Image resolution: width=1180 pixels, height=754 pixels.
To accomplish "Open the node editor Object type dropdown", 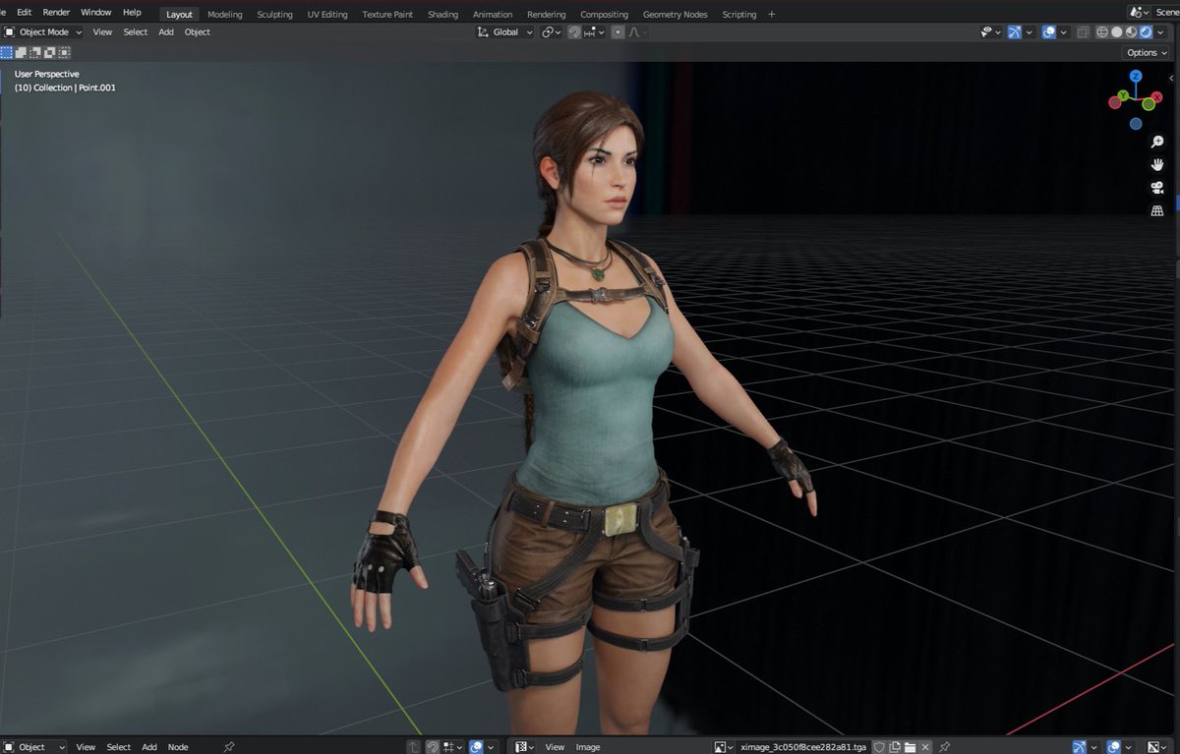I will coord(34,747).
